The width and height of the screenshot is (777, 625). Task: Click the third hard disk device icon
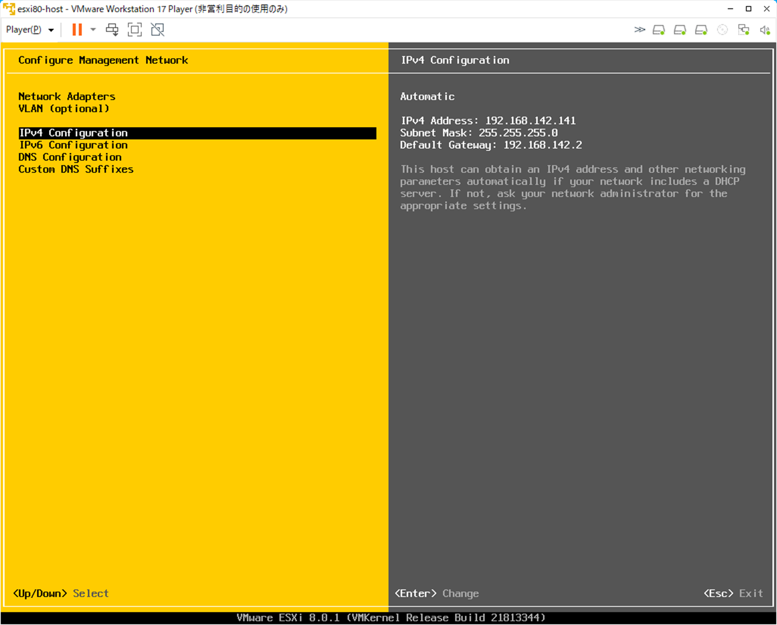701,30
